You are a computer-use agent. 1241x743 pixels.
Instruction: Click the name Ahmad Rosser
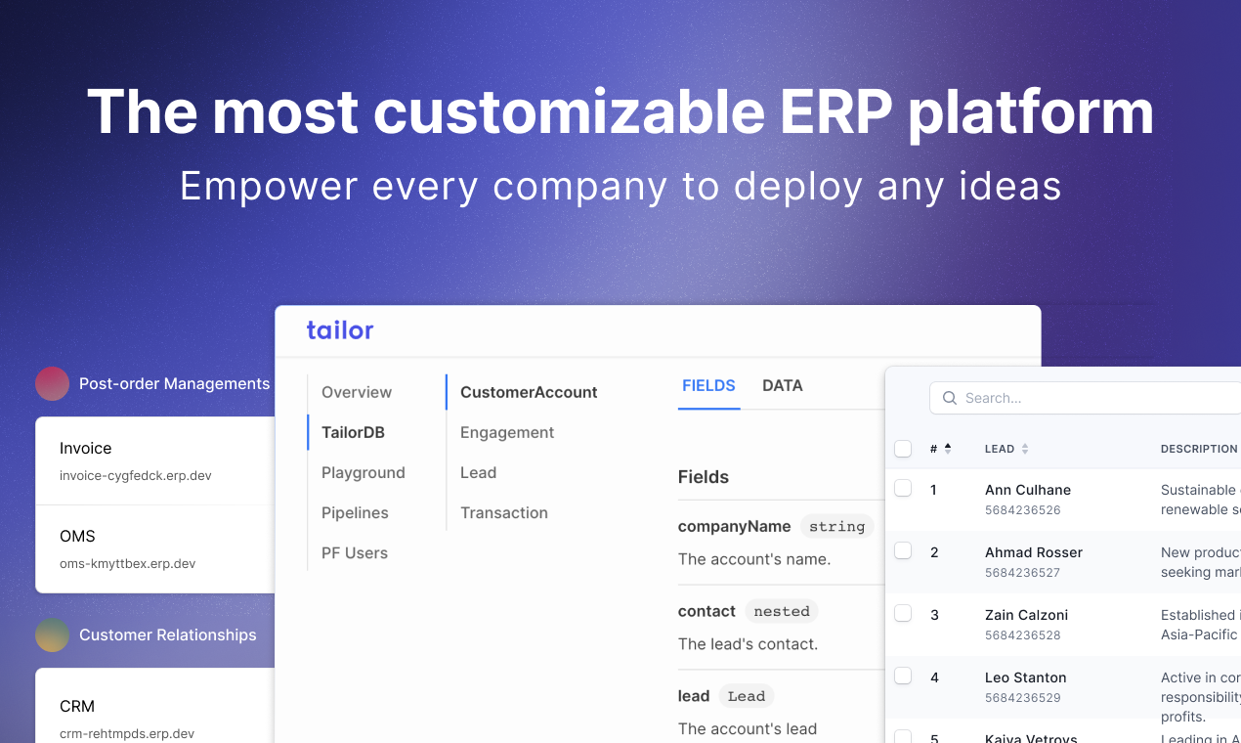click(1034, 552)
